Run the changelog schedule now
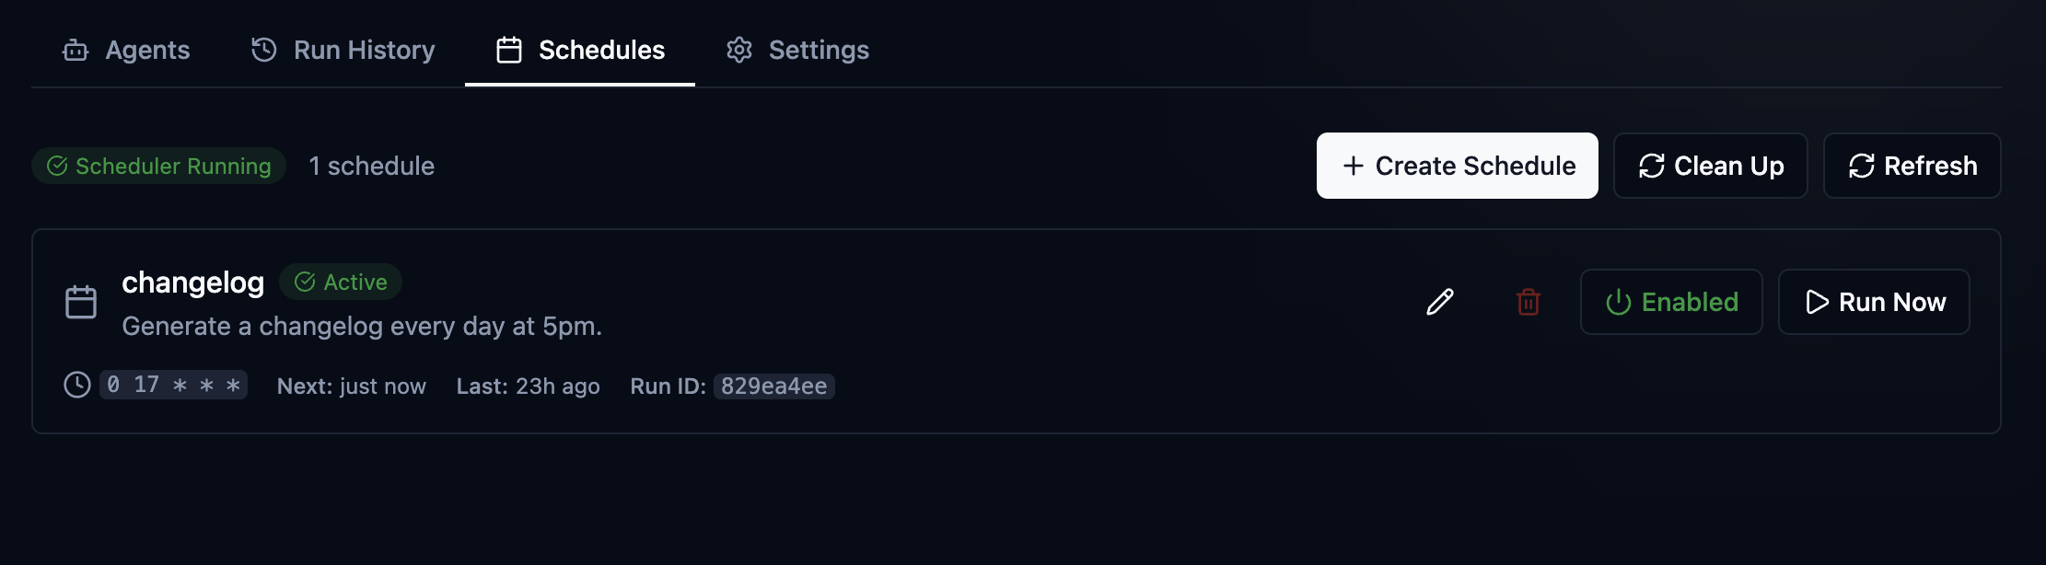Image resolution: width=2046 pixels, height=565 pixels. click(1873, 302)
